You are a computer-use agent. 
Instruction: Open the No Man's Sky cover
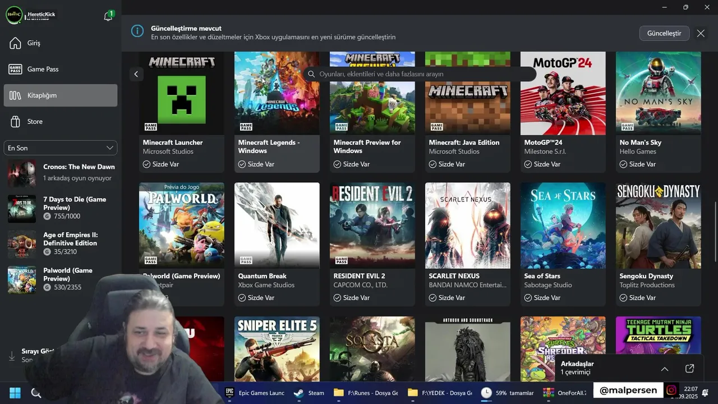[x=659, y=93]
